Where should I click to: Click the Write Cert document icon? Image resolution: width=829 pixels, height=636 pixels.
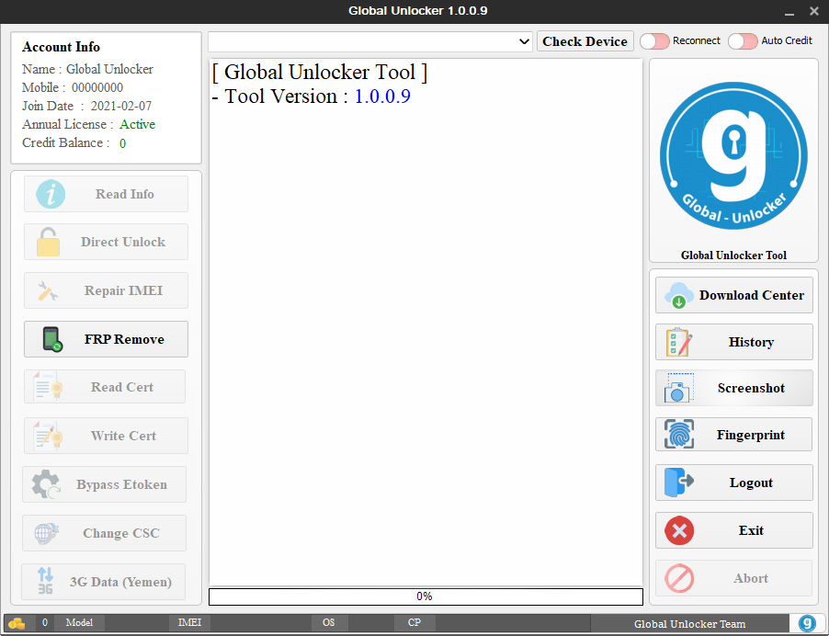(x=48, y=435)
